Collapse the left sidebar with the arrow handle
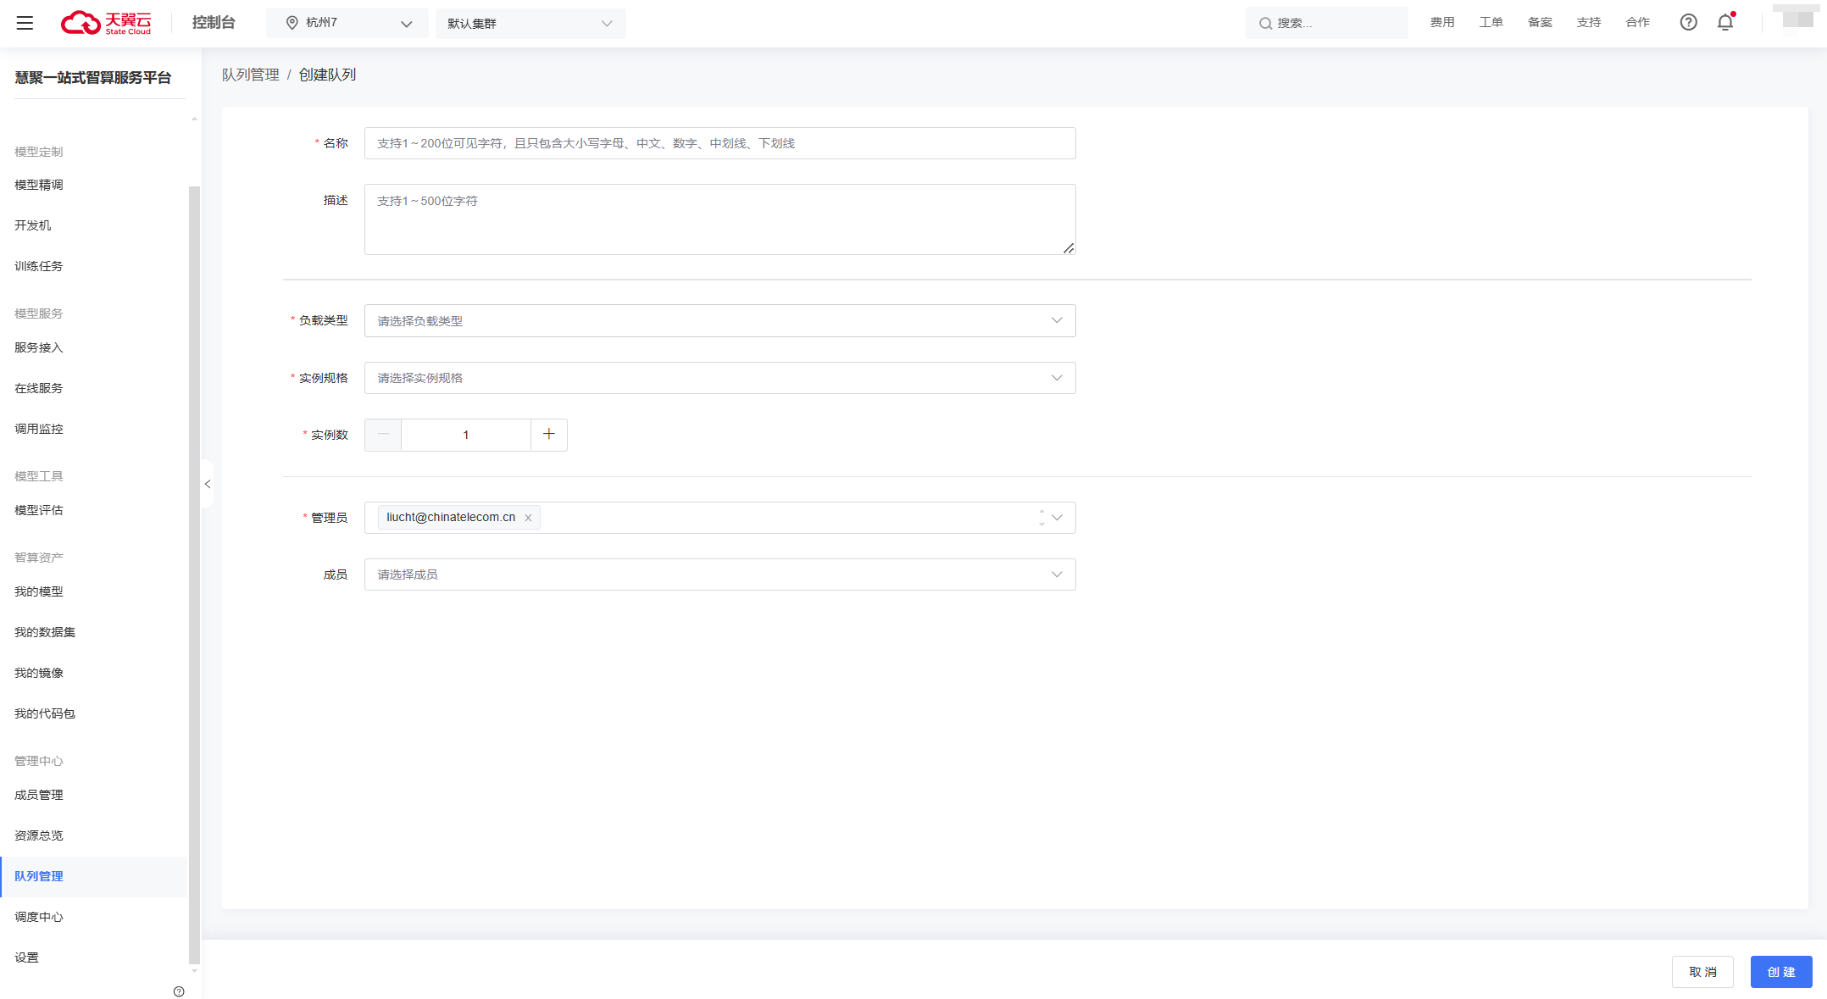 (x=208, y=484)
